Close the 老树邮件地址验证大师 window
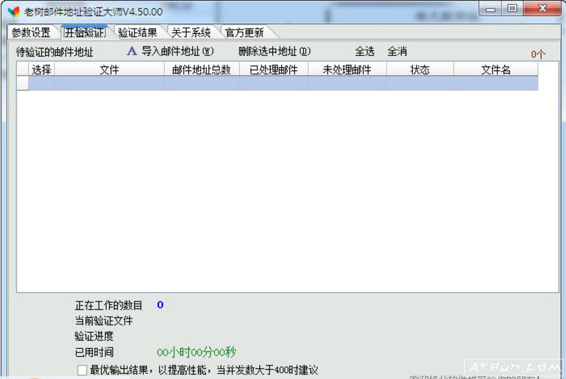Image resolution: width=566 pixels, height=379 pixels. [x=542, y=8]
